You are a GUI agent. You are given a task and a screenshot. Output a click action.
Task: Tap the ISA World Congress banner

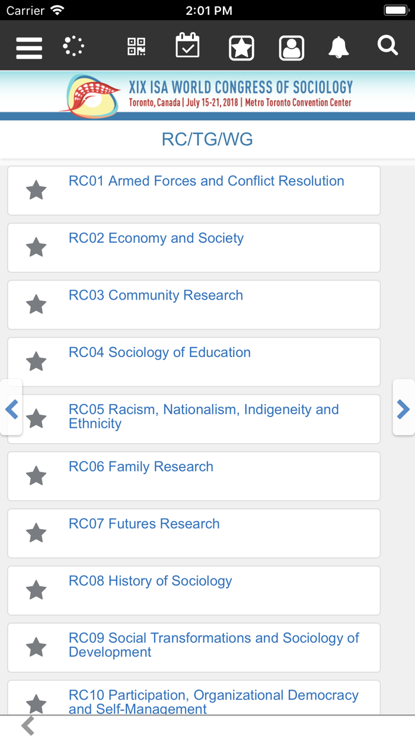[207, 94]
